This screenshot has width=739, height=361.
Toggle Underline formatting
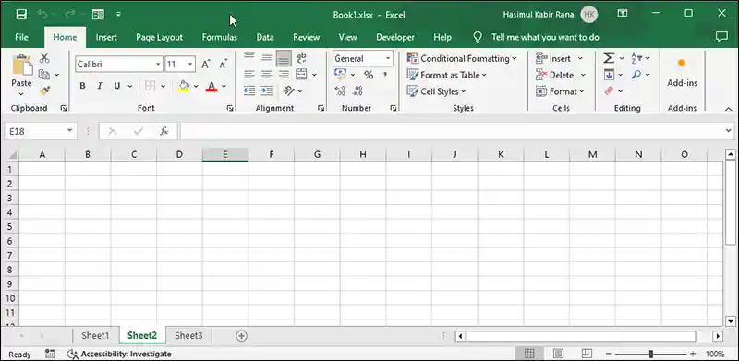(117, 86)
